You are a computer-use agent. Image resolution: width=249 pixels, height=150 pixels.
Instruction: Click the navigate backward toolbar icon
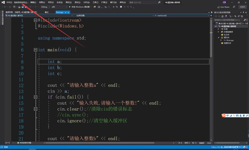pos(5,7)
